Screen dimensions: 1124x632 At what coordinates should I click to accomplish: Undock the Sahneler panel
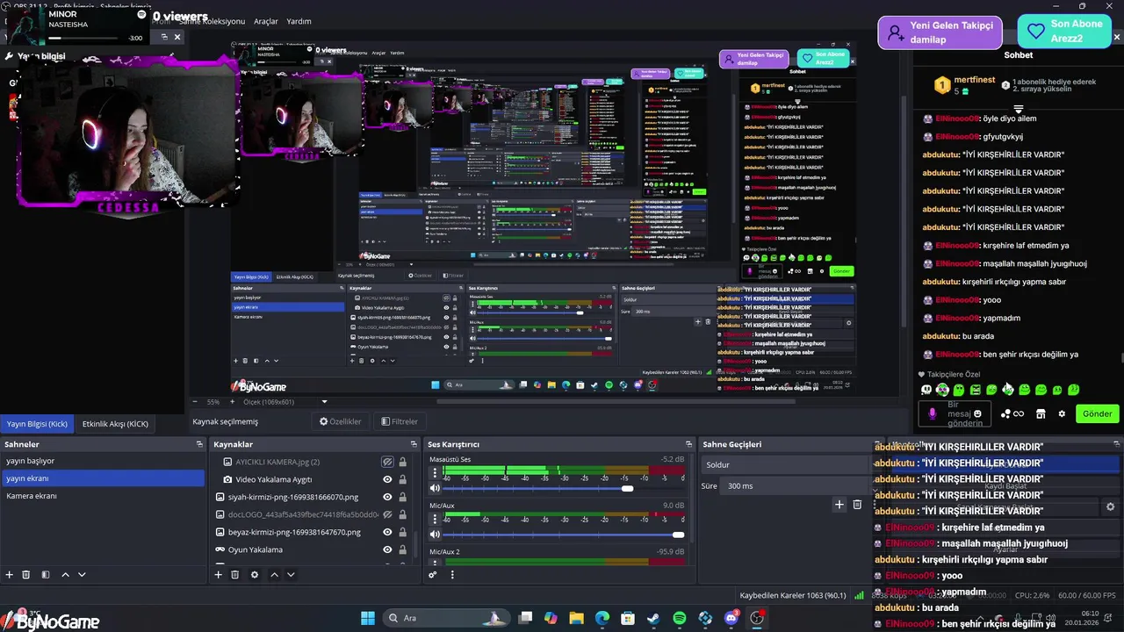coord(199,444)
